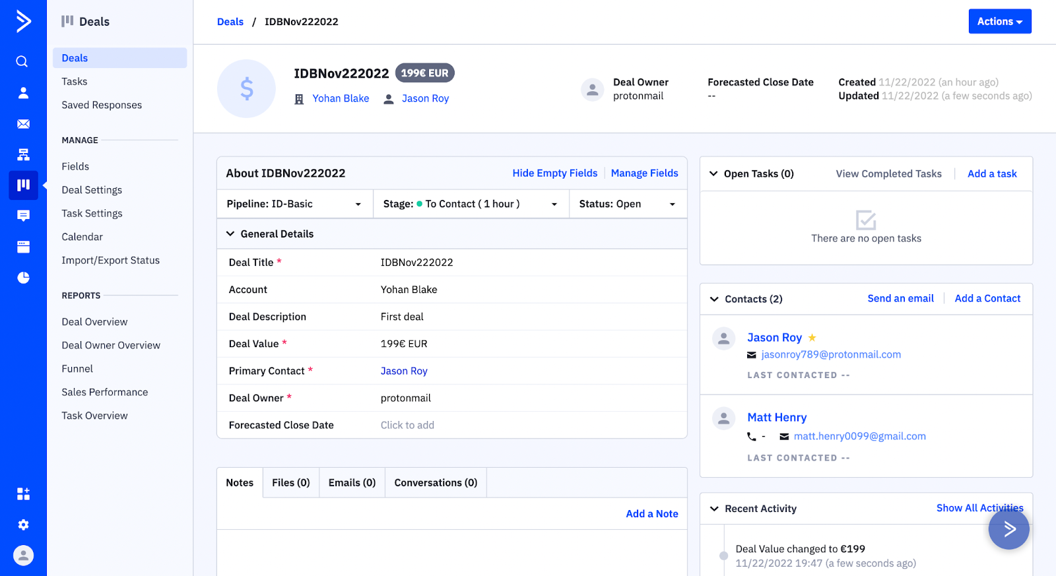Switch to the Files (0) tab
Viewport: 1056px width, 576px height.
pos(290,483)
